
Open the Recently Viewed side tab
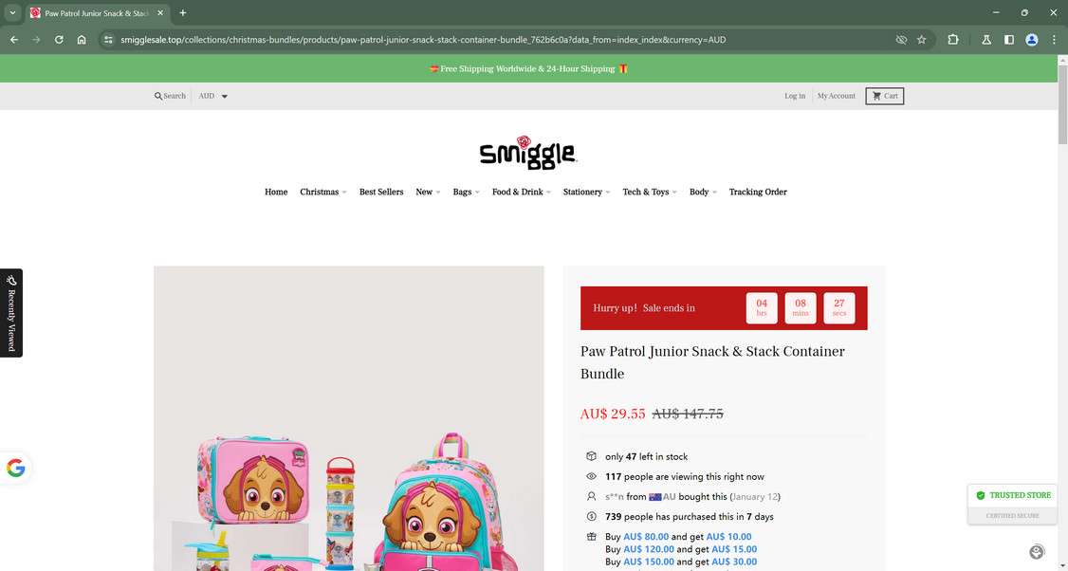10,313
